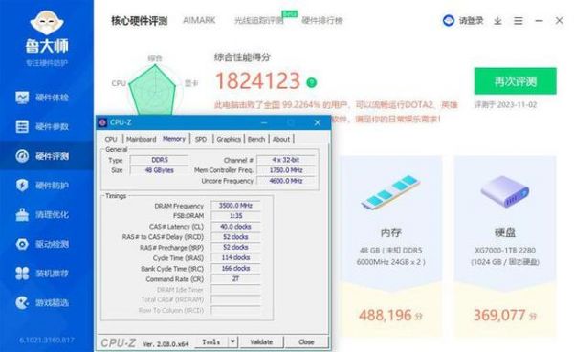574x352 pixels.
Task: Open 游戏精选 in the sidebar
Action: coord(42,302)
